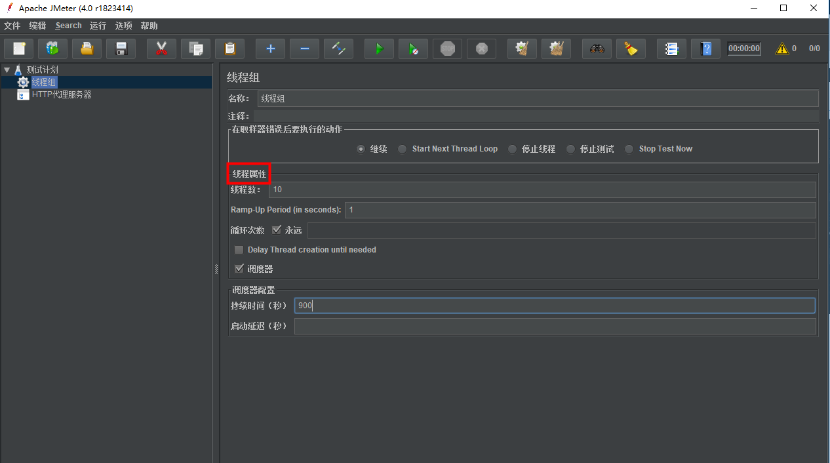The height and width of the screenshot is (463, 830).
Task: Paste using the clipboard toolbar icon
Action: [x=229, y=49]
